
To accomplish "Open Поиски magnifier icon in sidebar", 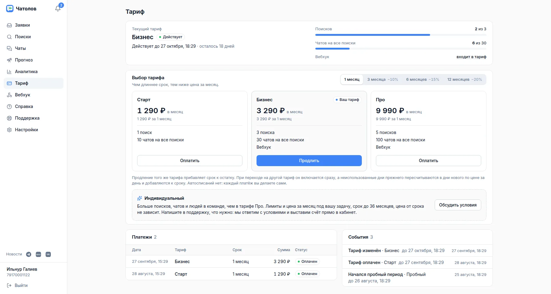I will [9, 37].
